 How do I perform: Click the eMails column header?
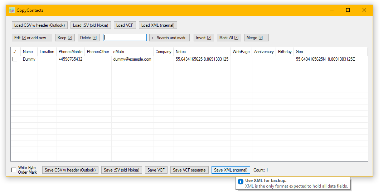(x=132, y=52)
